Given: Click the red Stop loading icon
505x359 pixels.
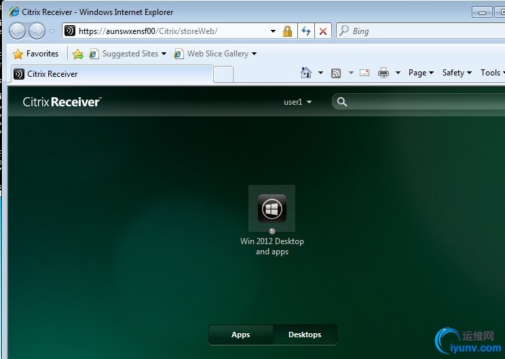Looking at the screenshot, I should click(x=323, y=31).
